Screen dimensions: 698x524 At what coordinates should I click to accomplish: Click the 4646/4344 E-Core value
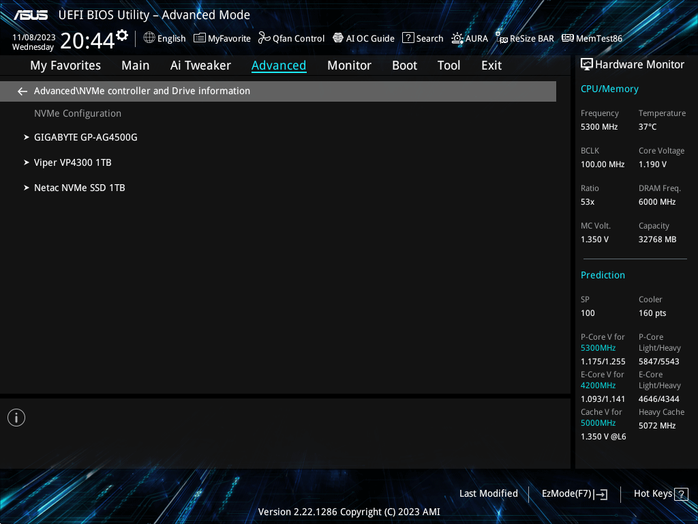[659, 398]
